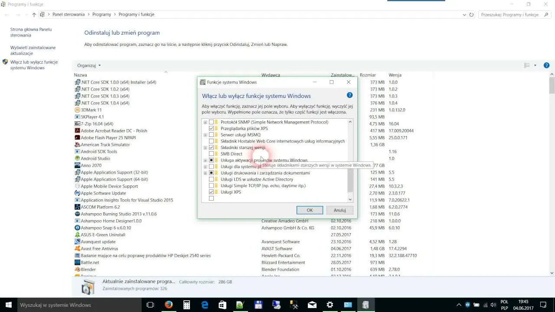Open the Organizuj dropdown menu
The width and height of the screenshot is (555, 312).
click(x=89, y=65)
